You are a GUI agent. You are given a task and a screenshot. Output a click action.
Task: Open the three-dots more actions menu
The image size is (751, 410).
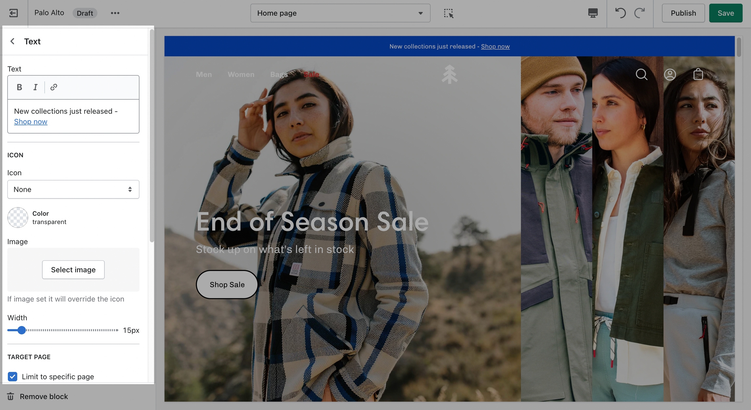[x=115, y=13]
